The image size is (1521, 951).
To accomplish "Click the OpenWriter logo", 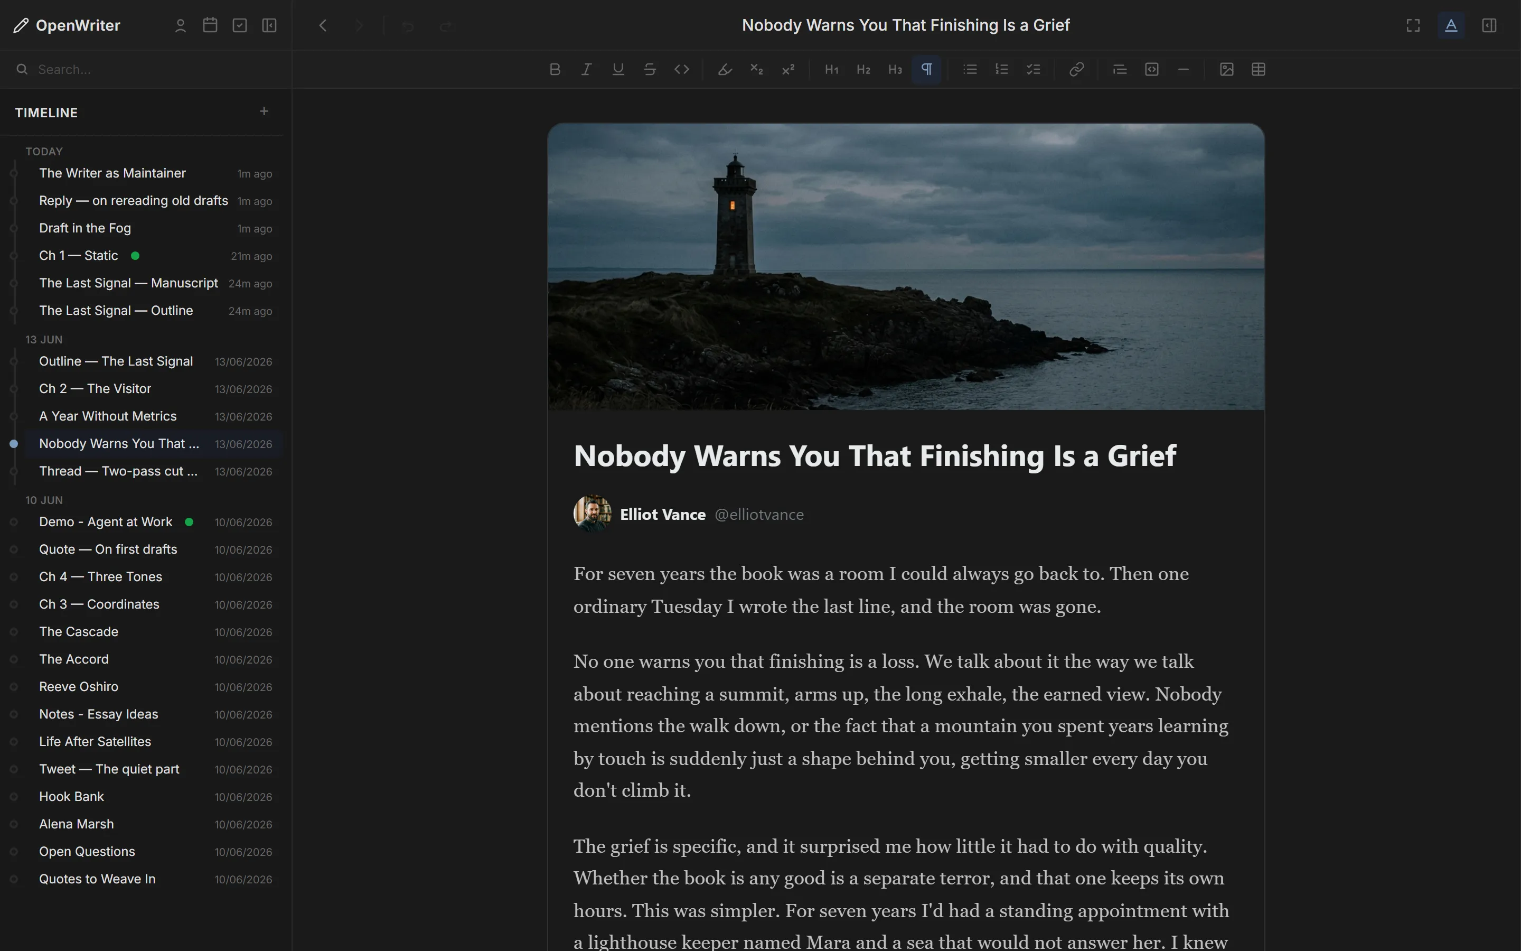I will click(67, 25).
